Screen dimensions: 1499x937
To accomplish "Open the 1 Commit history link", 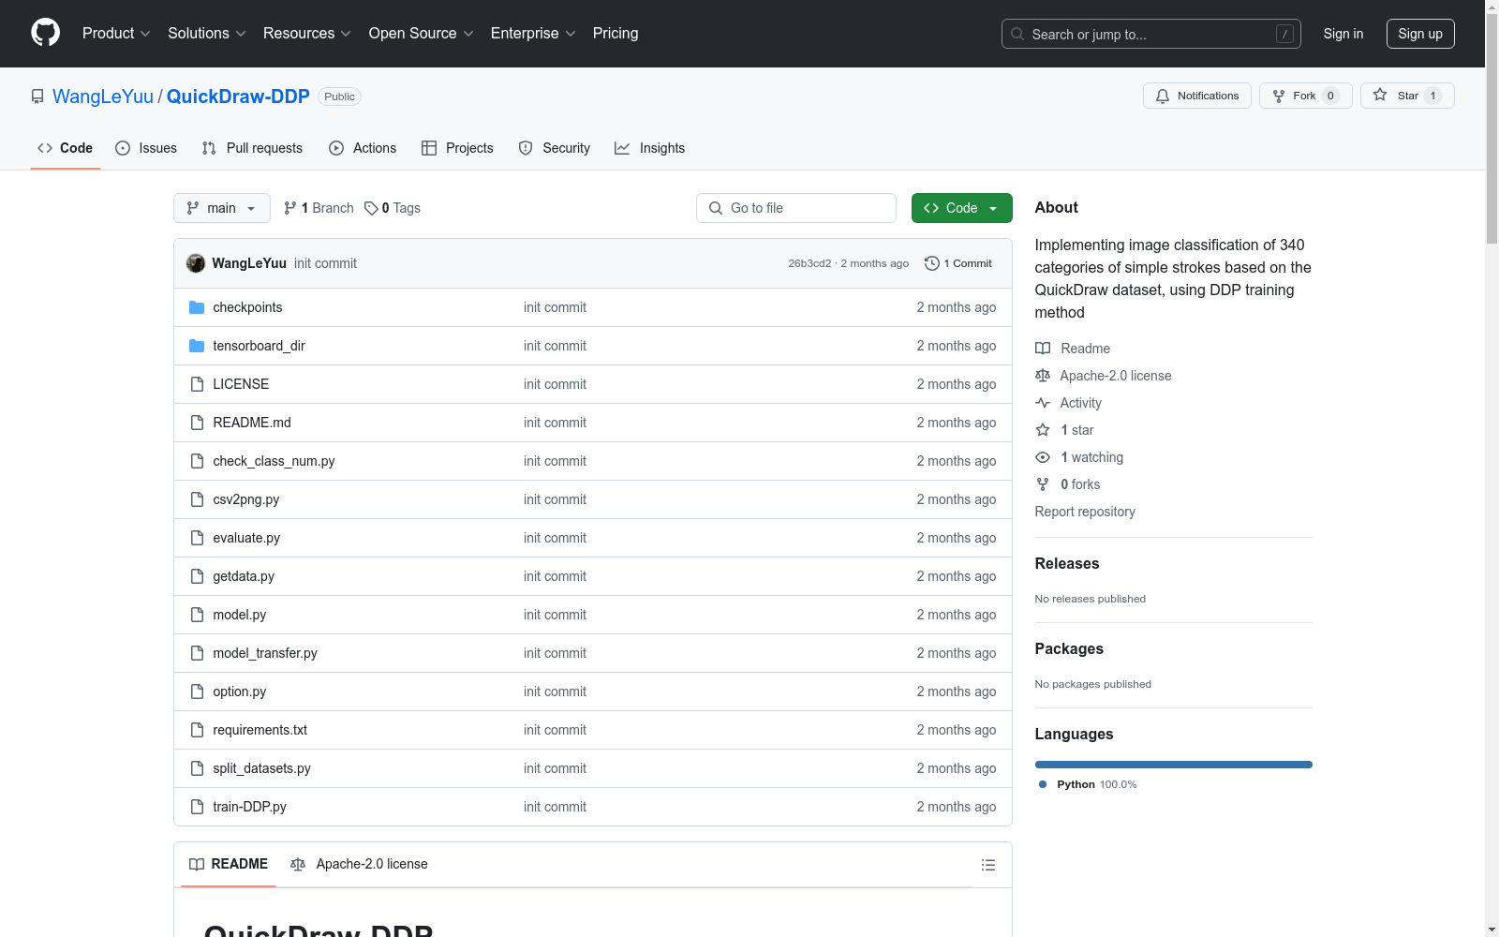I will tap(958, 263).
